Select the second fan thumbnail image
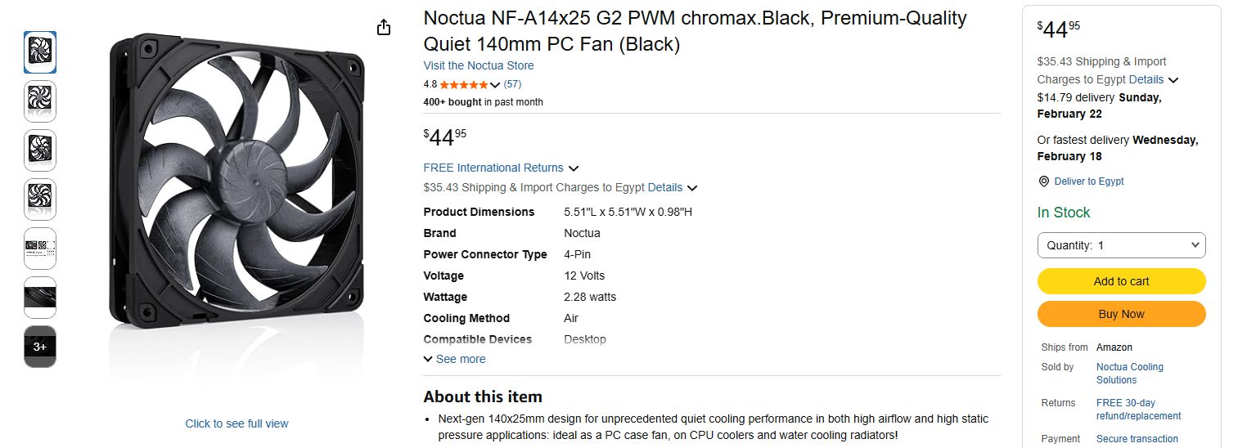The width and height of the screenshot is (1247, 448). coord(40,101)
